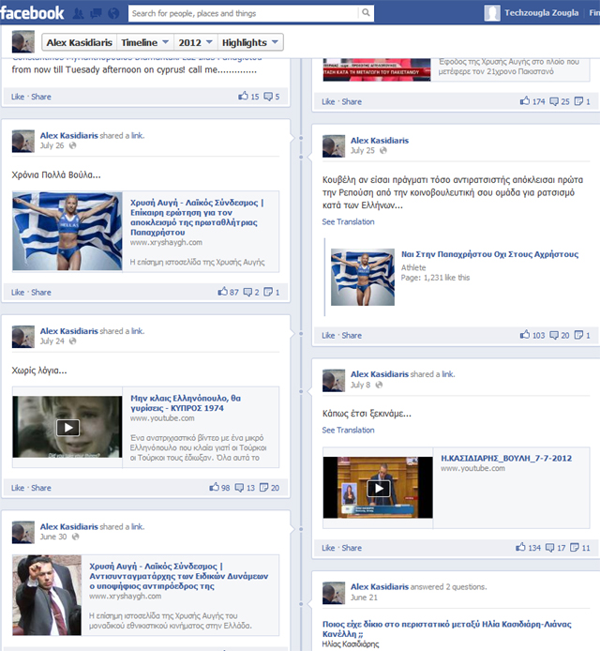Click See Translation on the July 25 post
Image resolution: width=600 pixels, height=651 pixels.
point(348,222)
